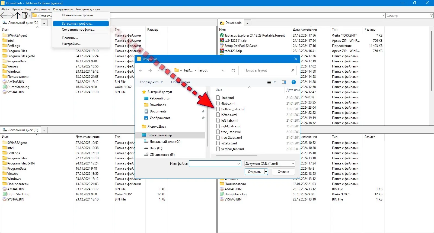This screenshot has height=233, width=434.
Task: Click the Back arrow in the Open dialog
Action: pyautogui.click(x=141, y=70)
